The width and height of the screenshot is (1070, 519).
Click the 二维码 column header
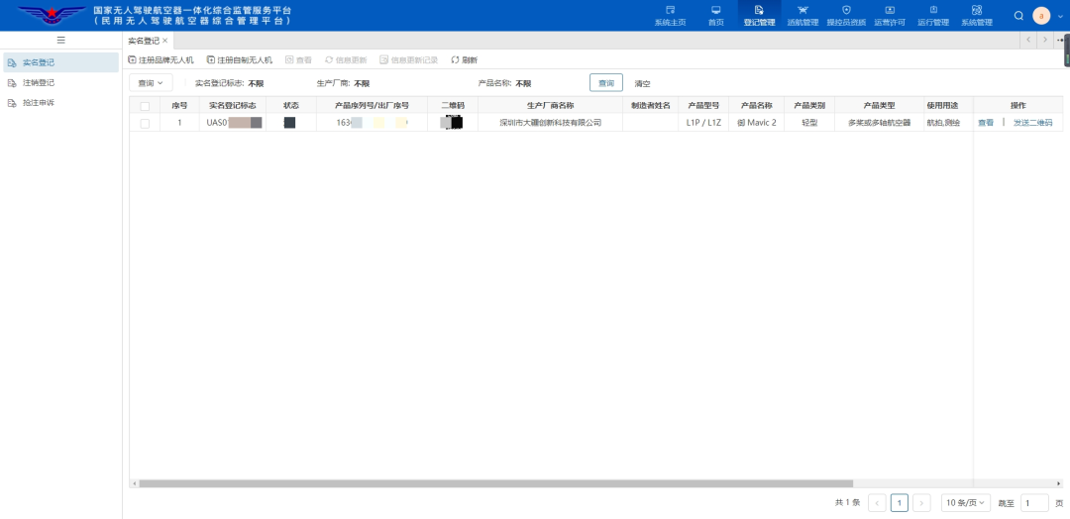click(453, 106)
